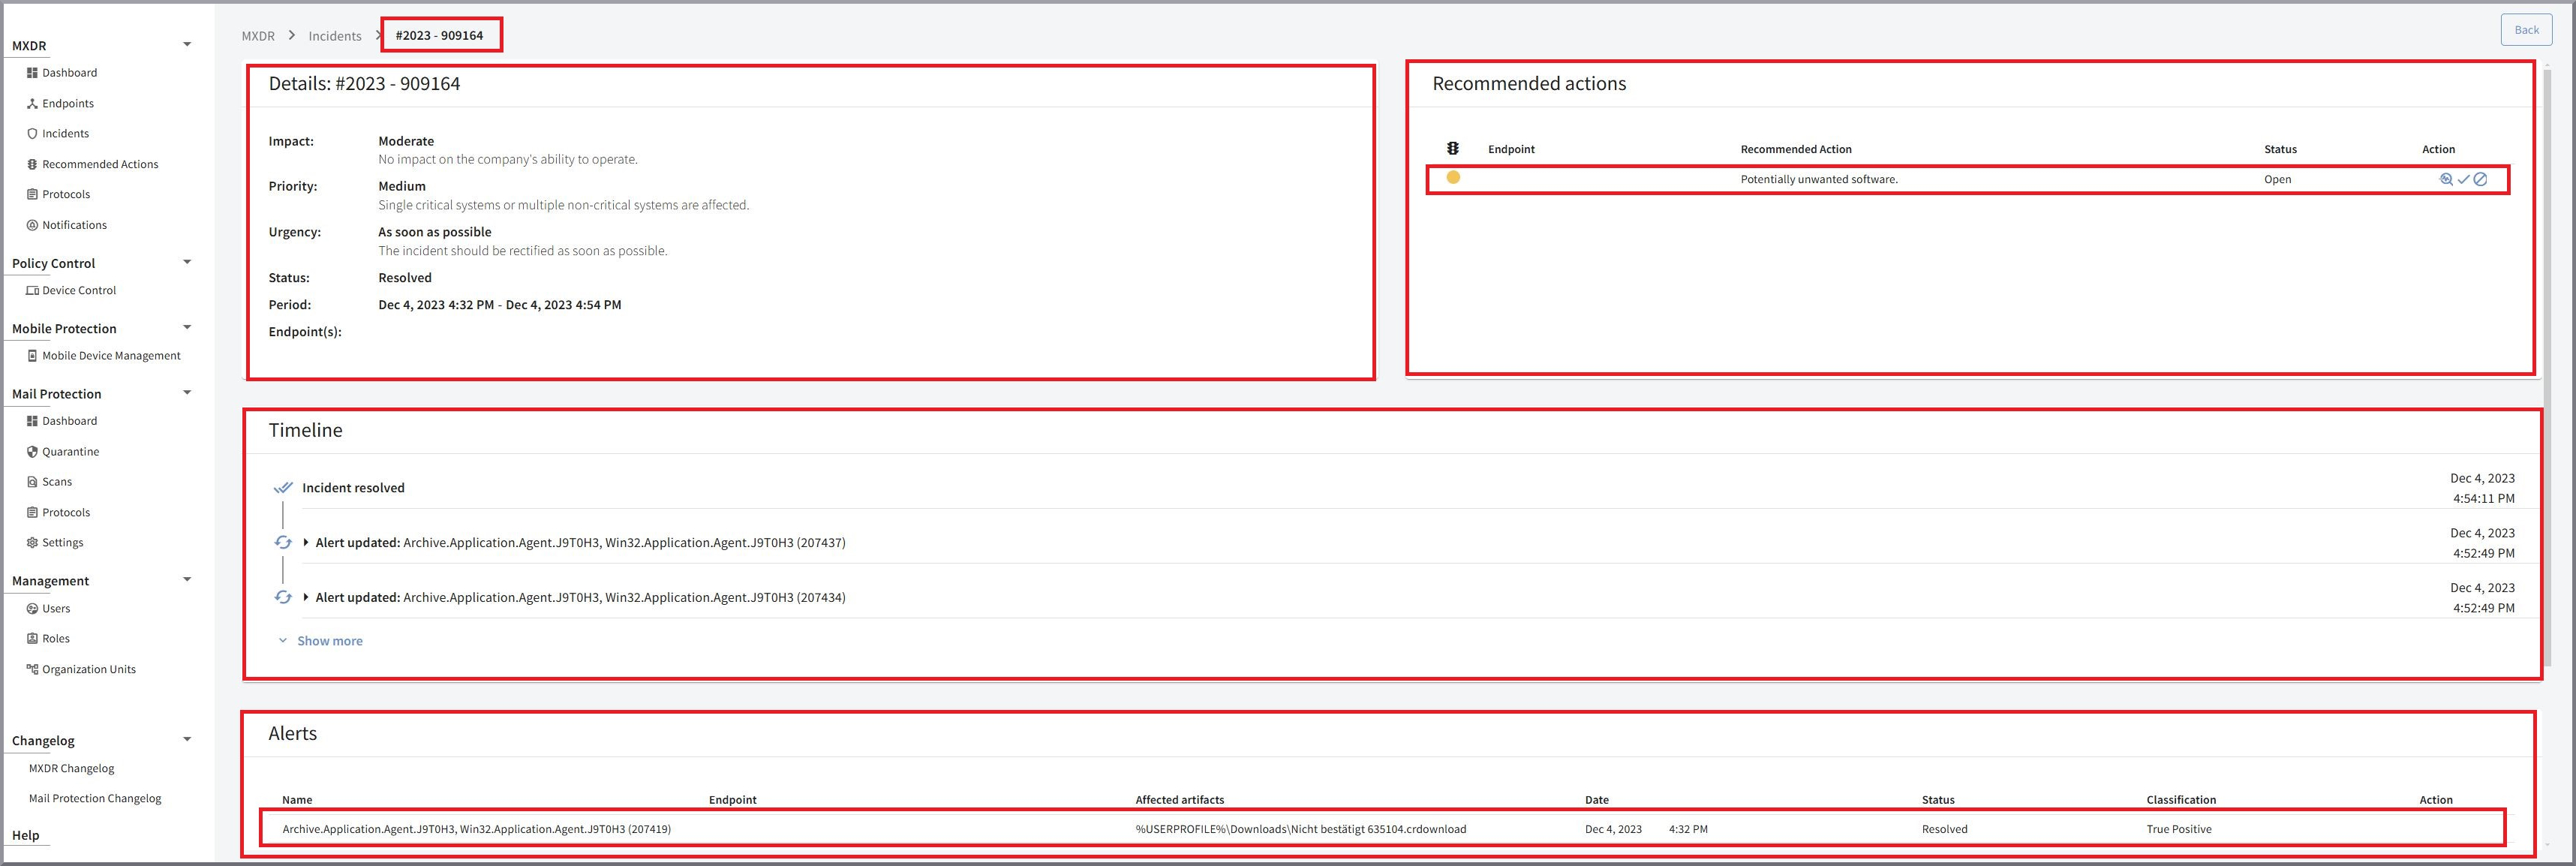Expand the Alert updated entry 207437
Screen dimensions: 2576x866
305,542
